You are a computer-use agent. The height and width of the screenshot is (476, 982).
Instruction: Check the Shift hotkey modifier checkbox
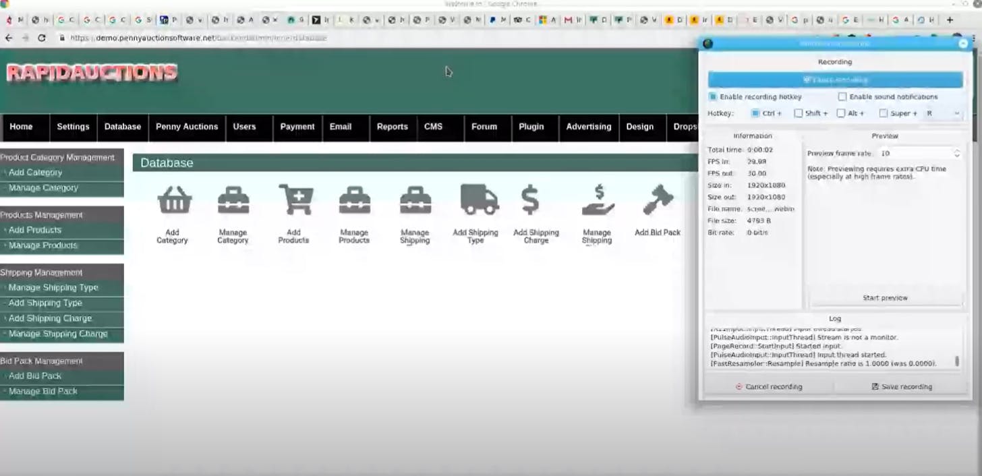tap(799, 113)
